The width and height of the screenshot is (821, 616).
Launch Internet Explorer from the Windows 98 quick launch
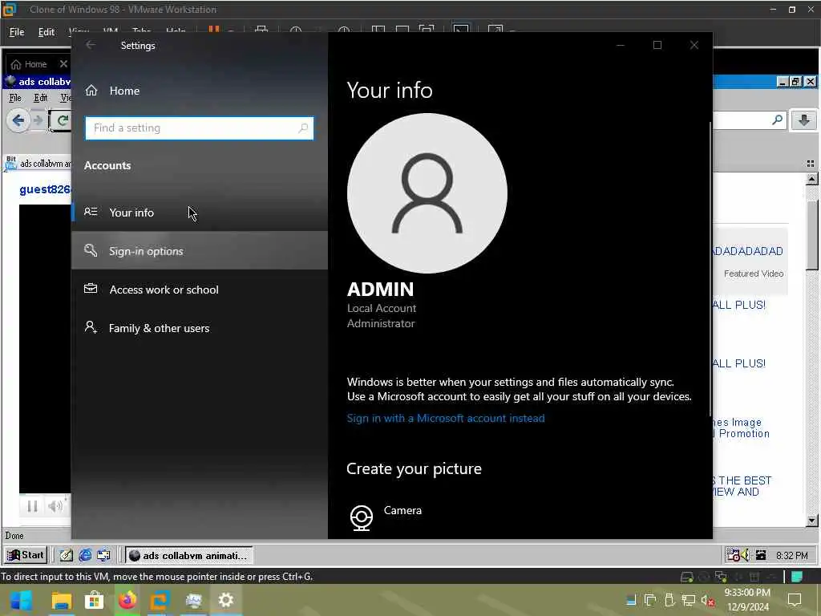click(x=85, y=555)
